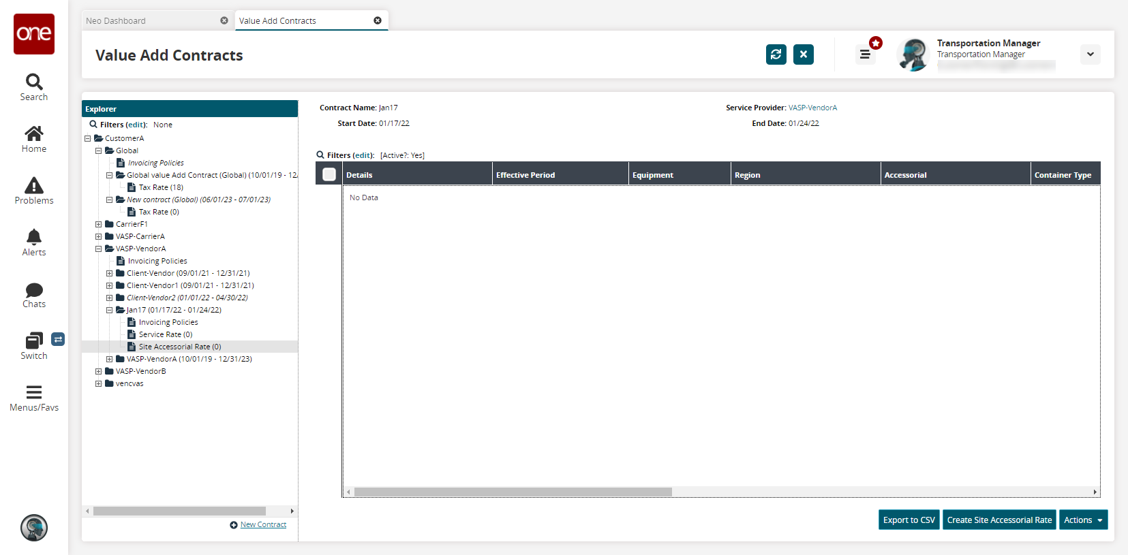1128x555 pixels.
Task: Click the Equipment column header
Action: pyautogui.click(x=680, y=174)
